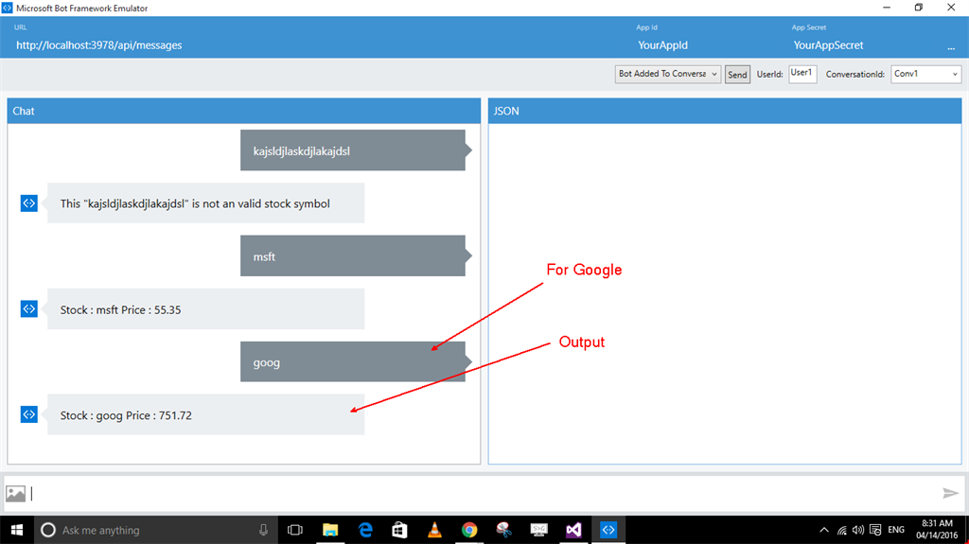Click the UserId input field
The width and height of the screenshot is (969, 544).
802,74
